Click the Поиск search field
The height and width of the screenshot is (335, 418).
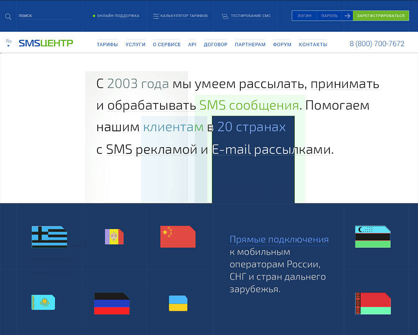point(45,16)
